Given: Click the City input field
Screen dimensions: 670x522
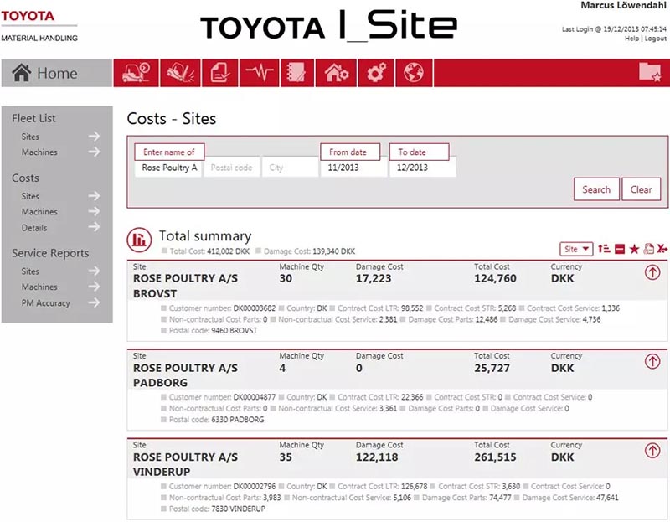Looking at the screenshot, I should (x=290, y=168).
